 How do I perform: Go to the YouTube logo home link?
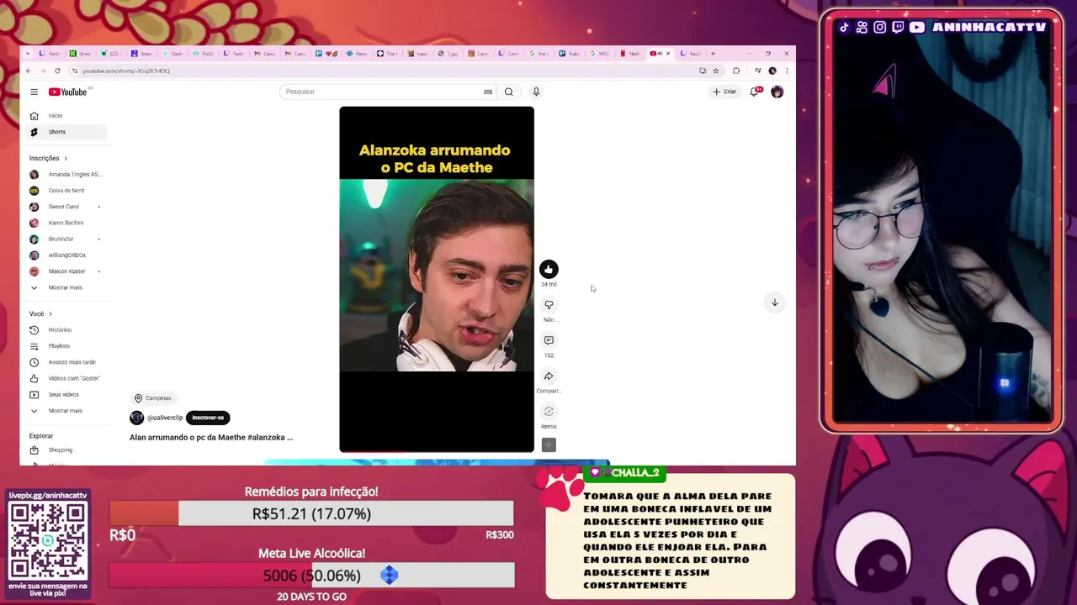tap(67, 92)
